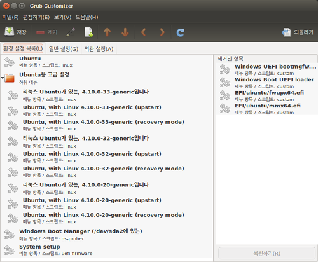Select 'Ubuntu, with Linux 4.10.0-33-generic (upstart)'
The width and height of the screenshot is (318, 262).
(92, 107)
